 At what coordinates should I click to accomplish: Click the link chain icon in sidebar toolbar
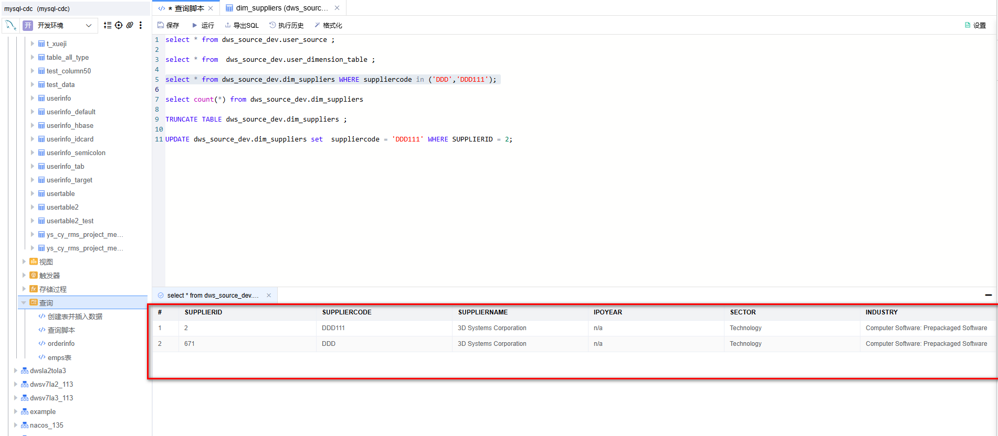pyautogui.click(x=130, y=25)
